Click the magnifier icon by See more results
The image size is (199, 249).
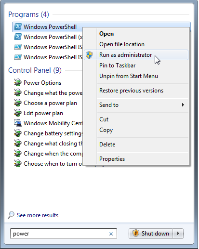(x=11, y=215)
